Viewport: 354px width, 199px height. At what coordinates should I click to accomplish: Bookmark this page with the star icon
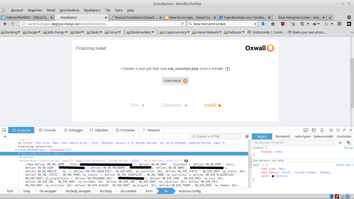(177, 24)
